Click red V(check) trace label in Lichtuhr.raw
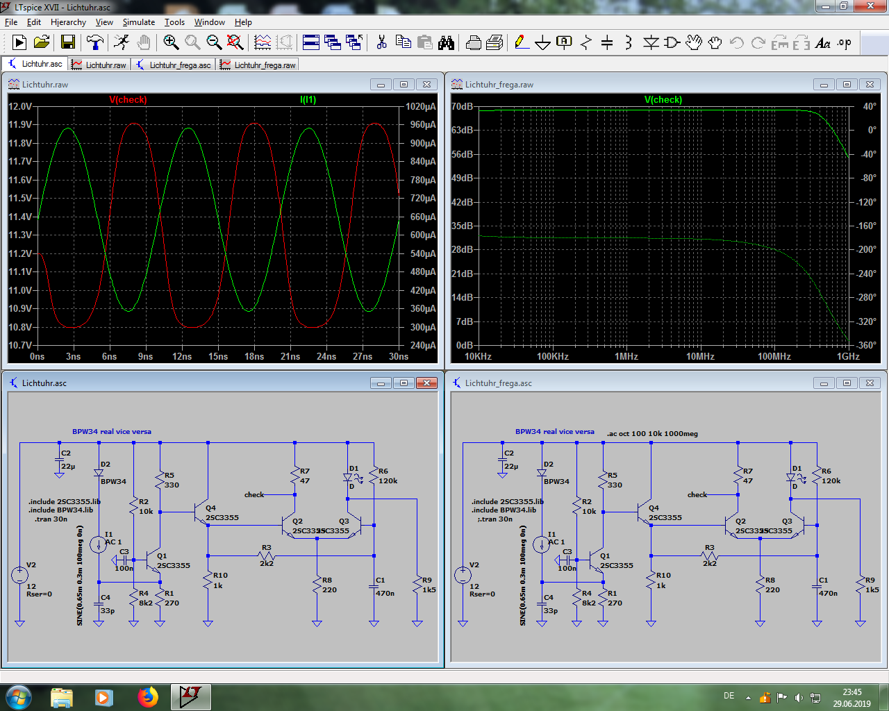 tap(128, 99)
